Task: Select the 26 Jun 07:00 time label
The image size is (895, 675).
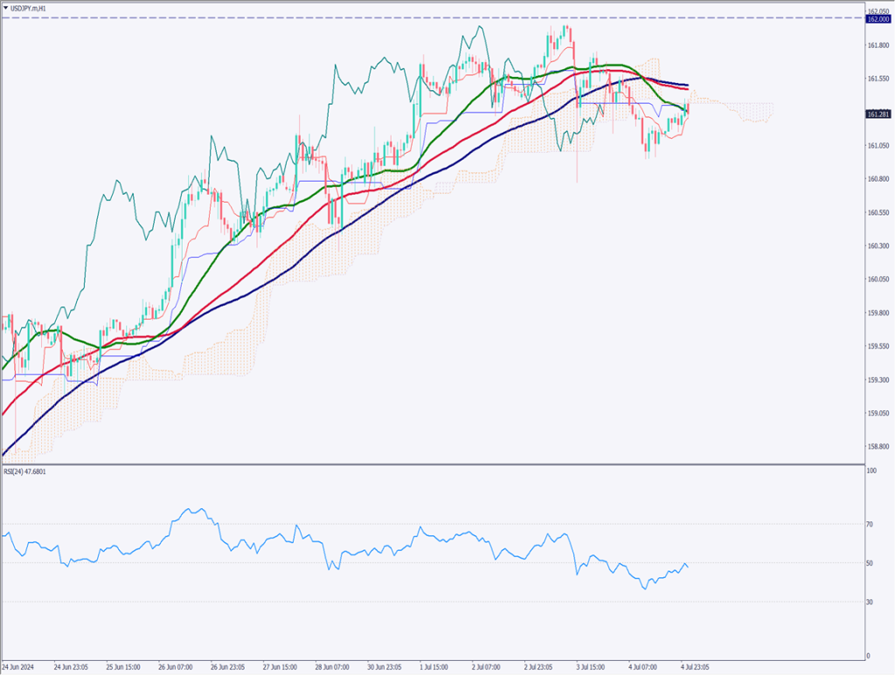Action: pos(176,666)
